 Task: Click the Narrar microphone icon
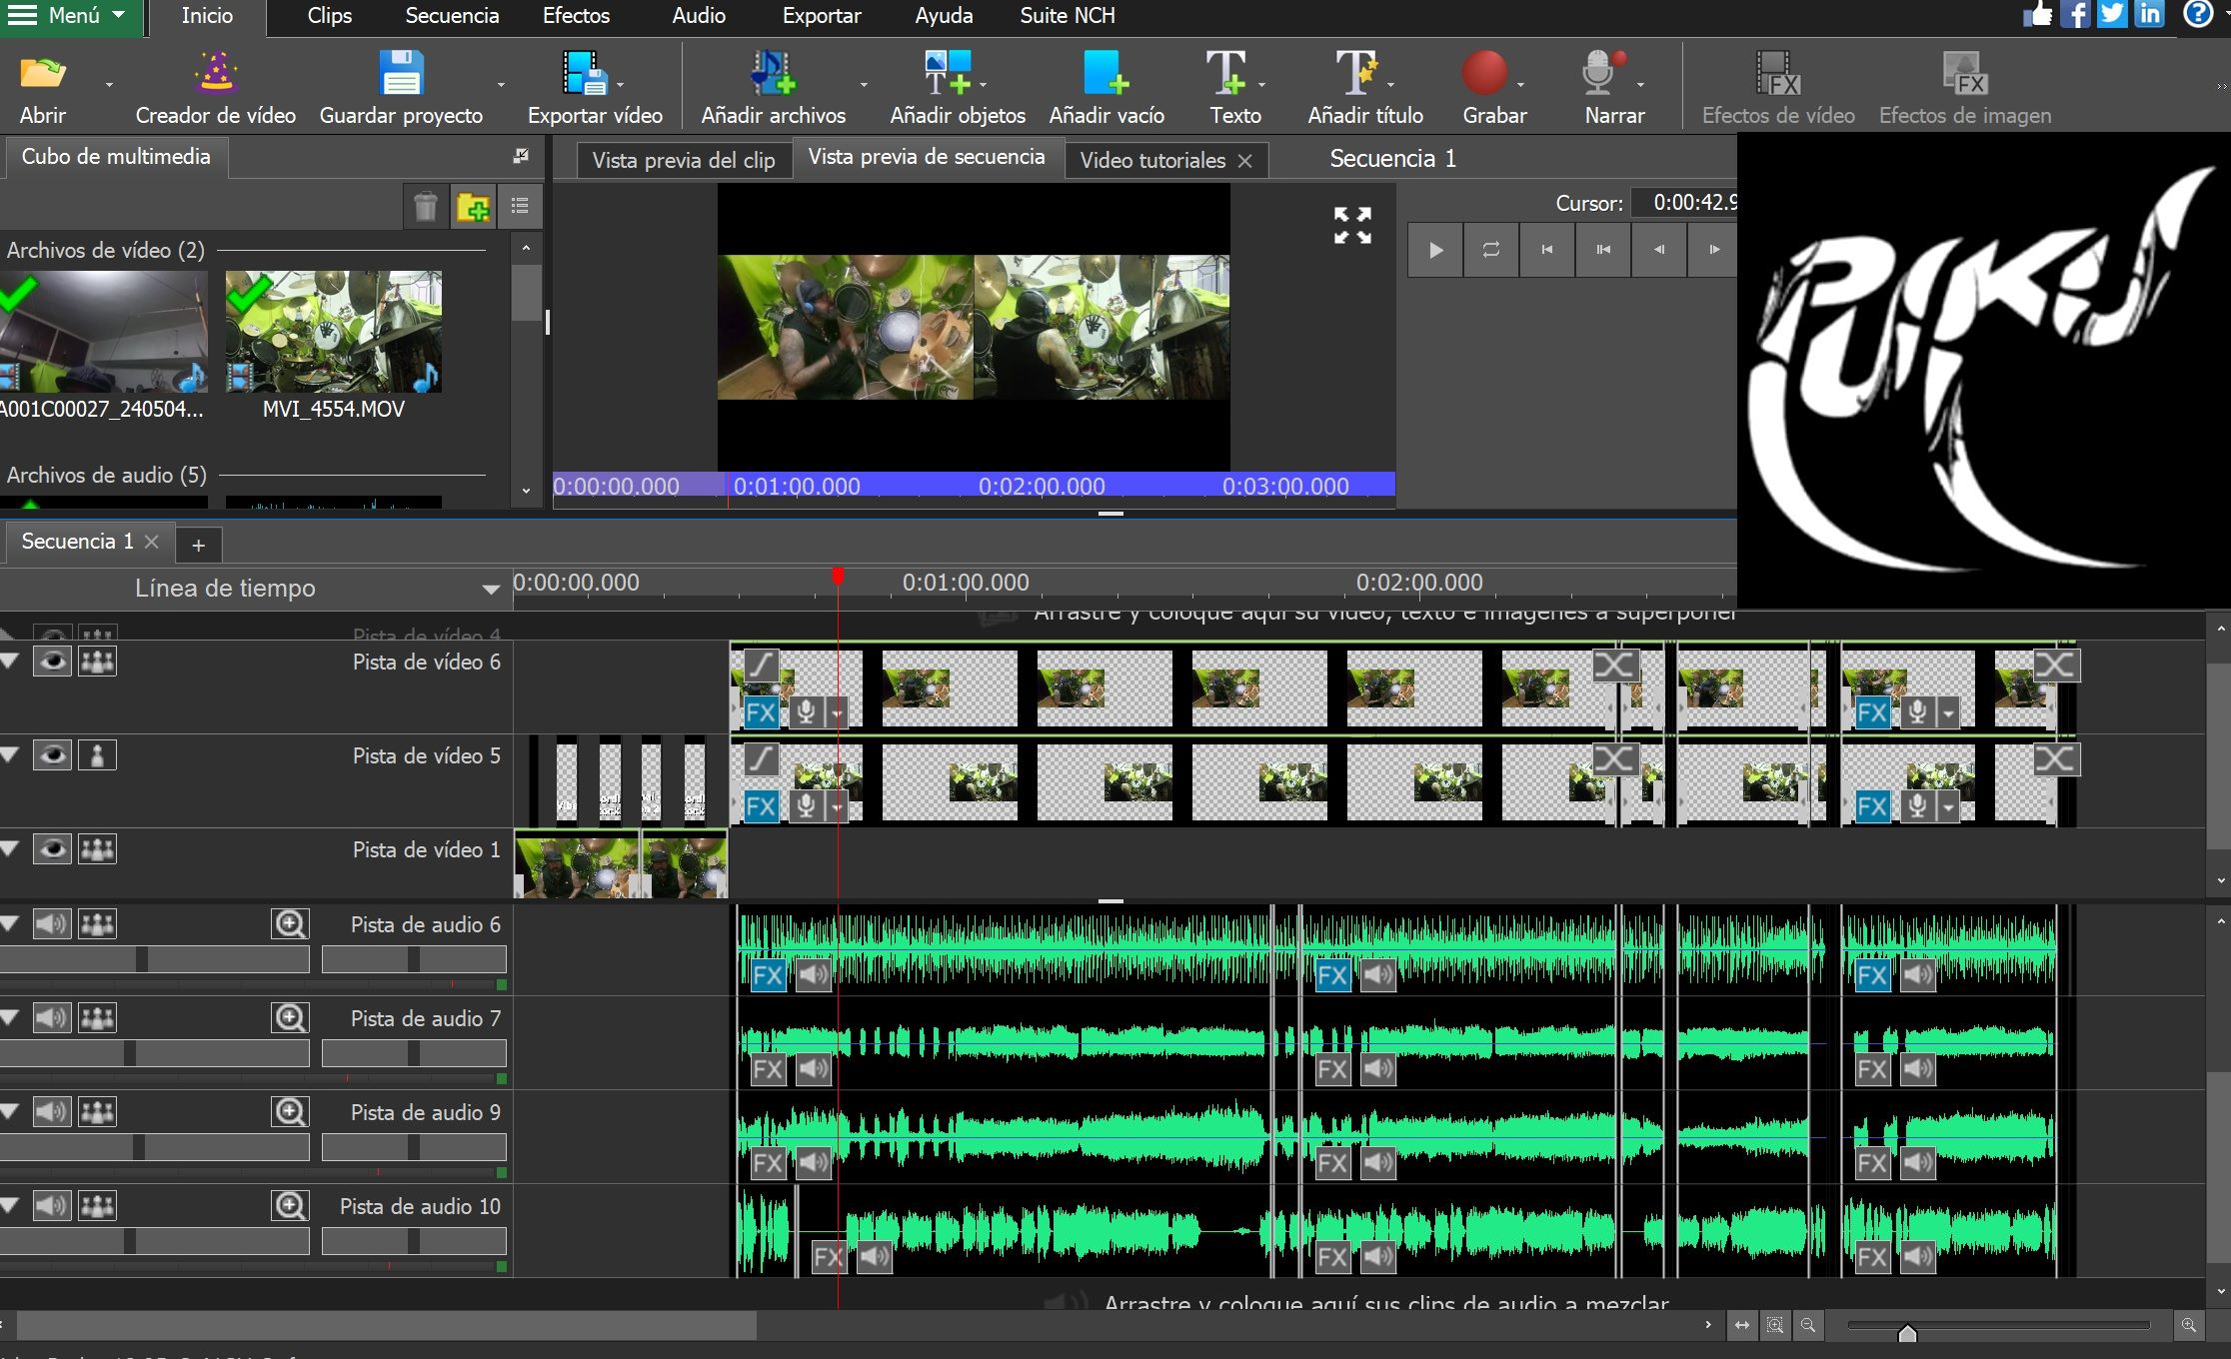(x=1603, y=73)
